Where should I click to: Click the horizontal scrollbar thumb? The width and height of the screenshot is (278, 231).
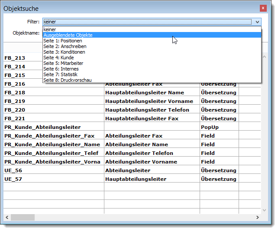[23, 218]
